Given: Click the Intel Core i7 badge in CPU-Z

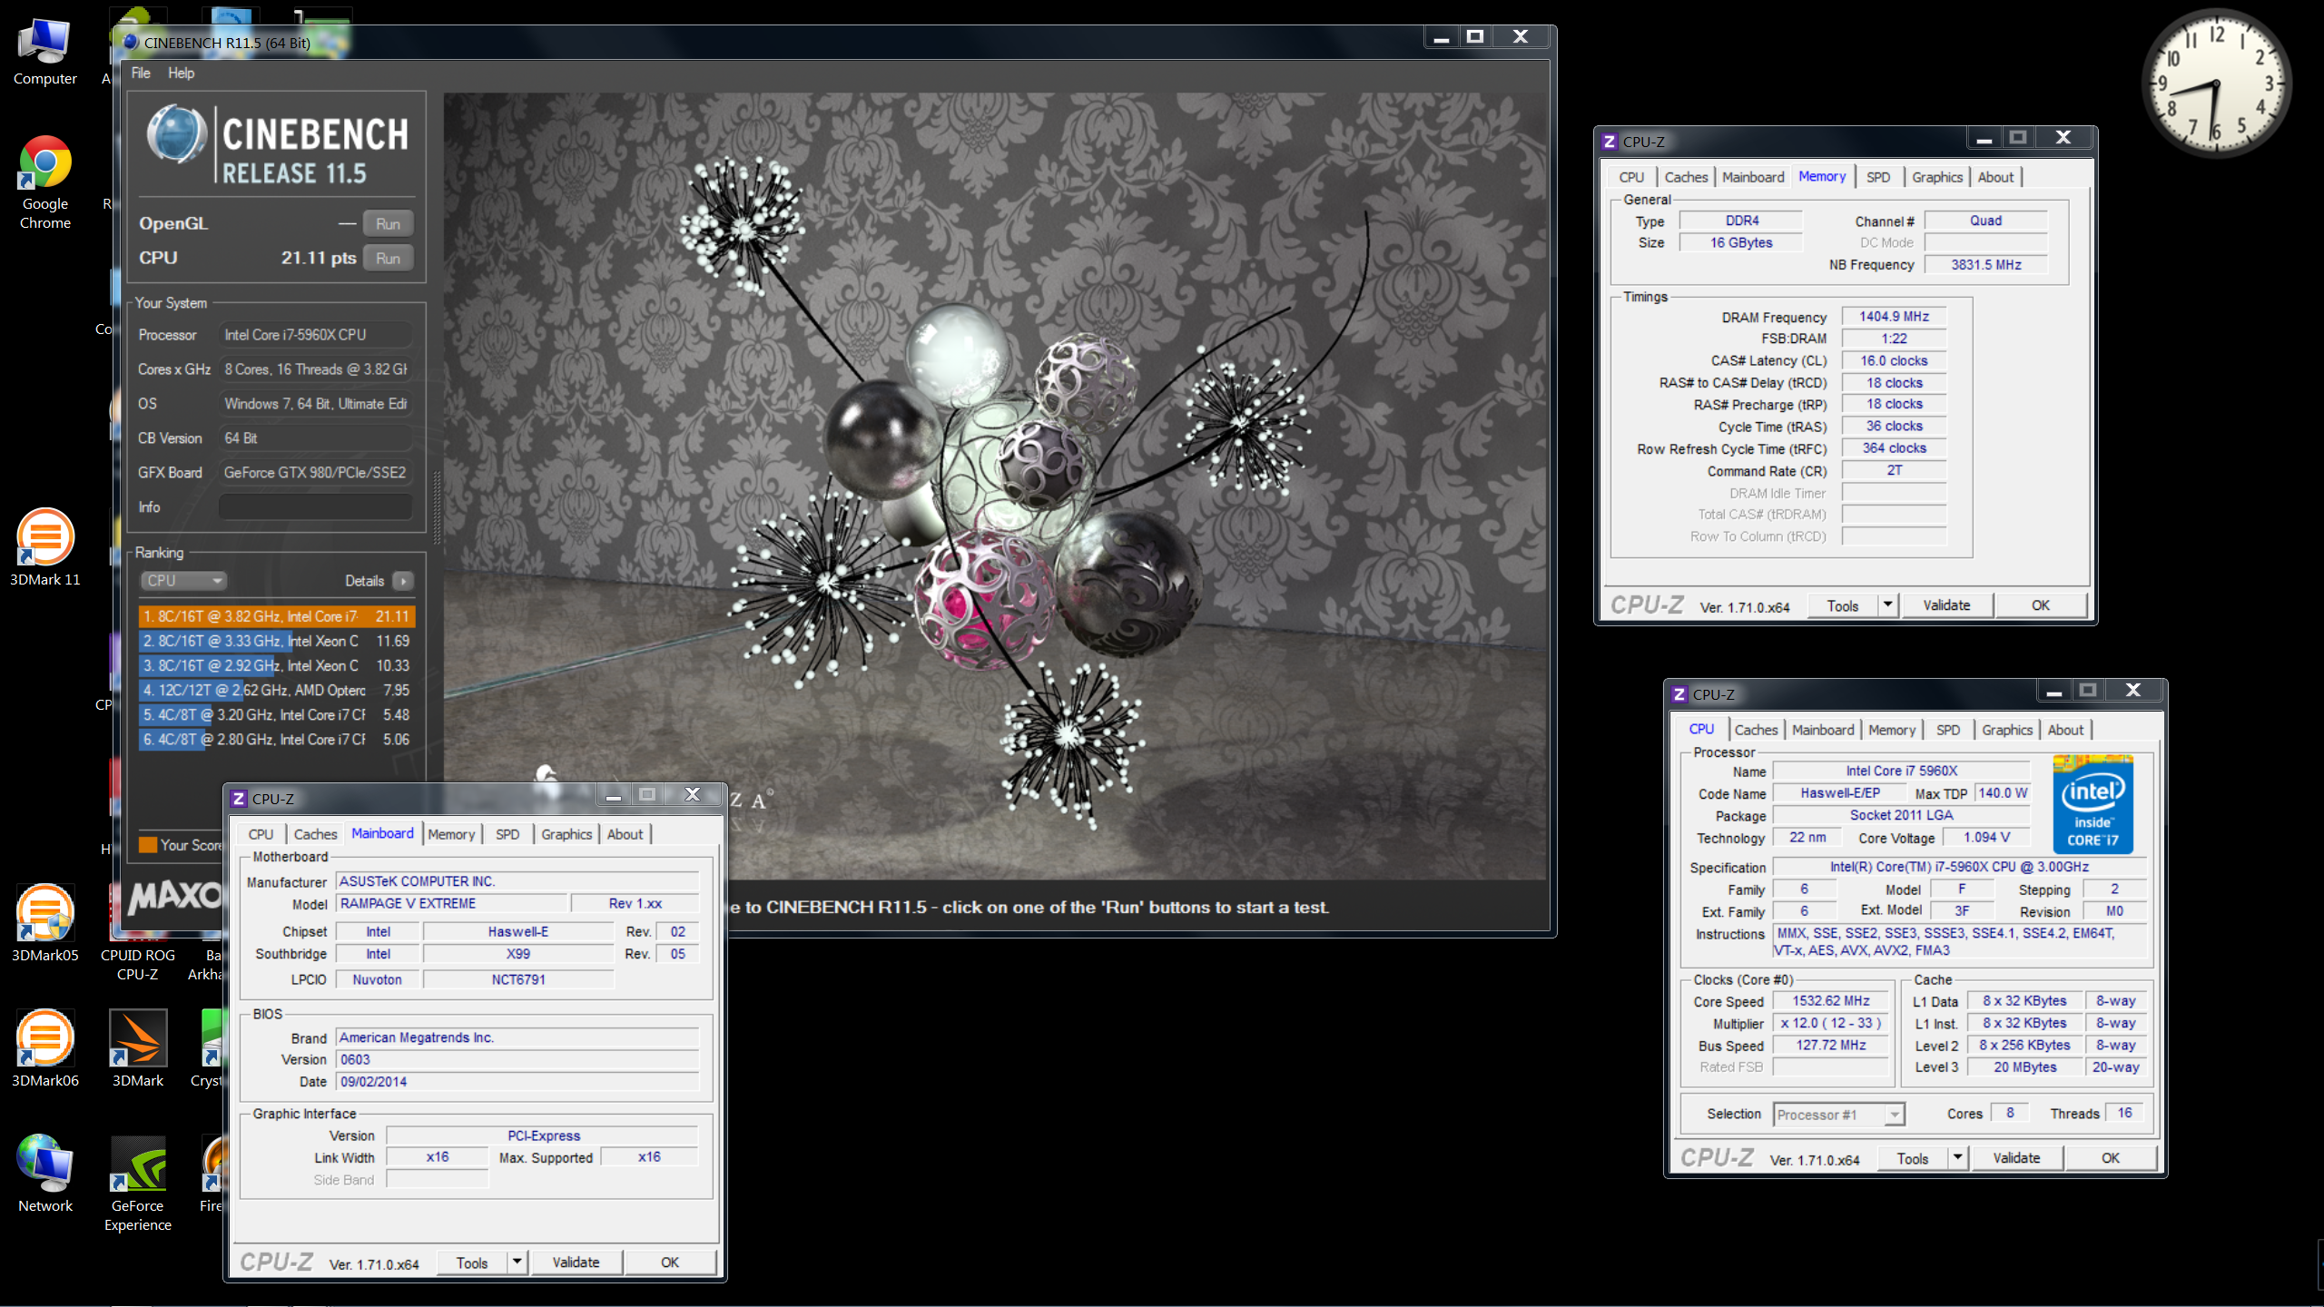Looking at the screenshot, I should [2093, 803].
